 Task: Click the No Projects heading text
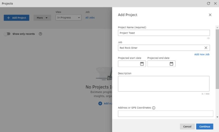[x=99, y=87]
